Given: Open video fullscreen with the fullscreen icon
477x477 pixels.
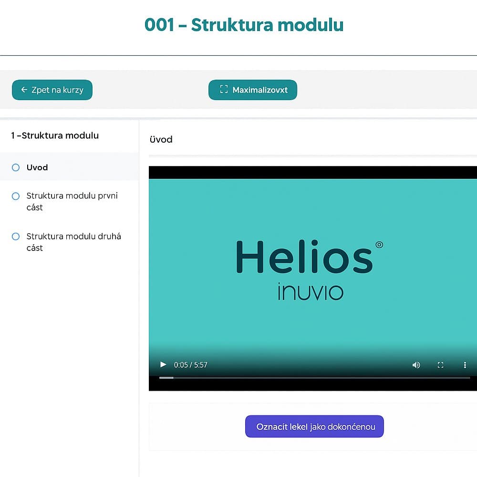Looking at the screenshot, I should pyautogui.click(x=440, y=365).
